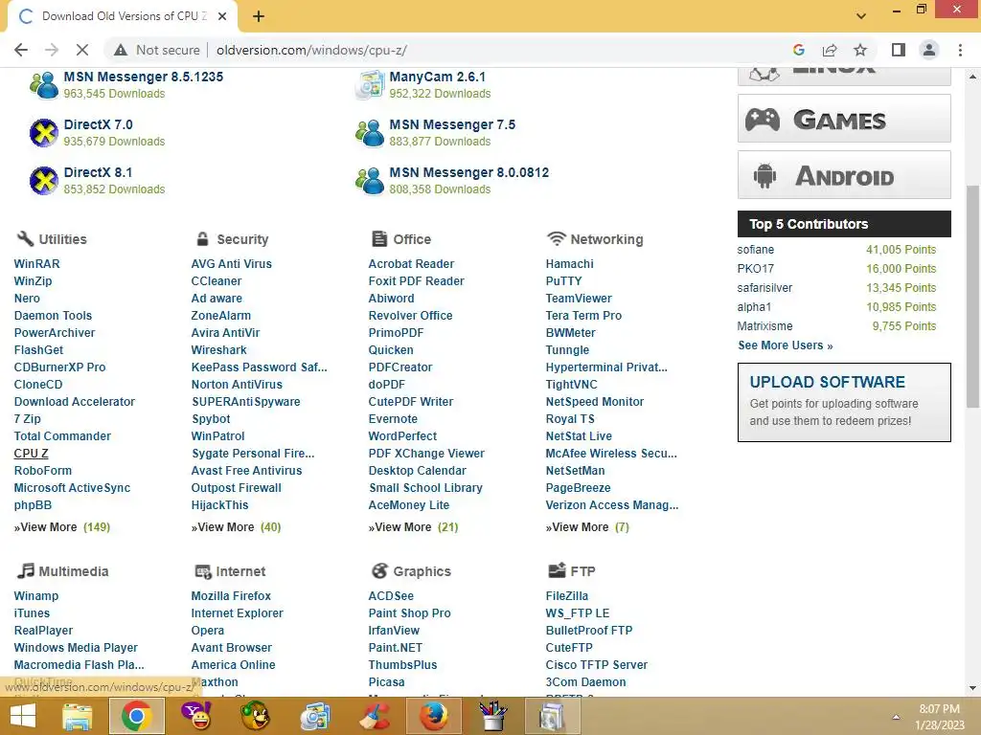The image size is (981, 735).
Task: Click the FTP category icon
Action: pyautogui.click(x=557, y=570)
